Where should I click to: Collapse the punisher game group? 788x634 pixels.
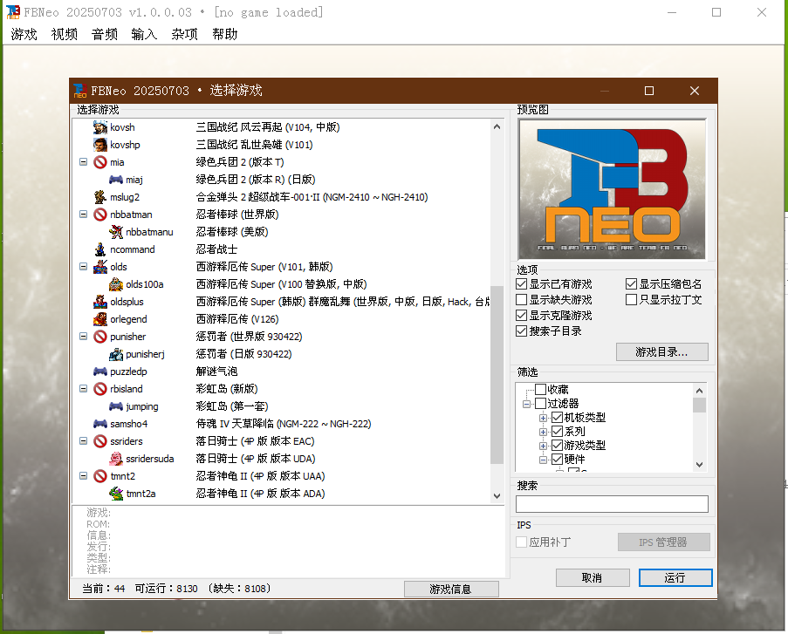tap(84, 336)
